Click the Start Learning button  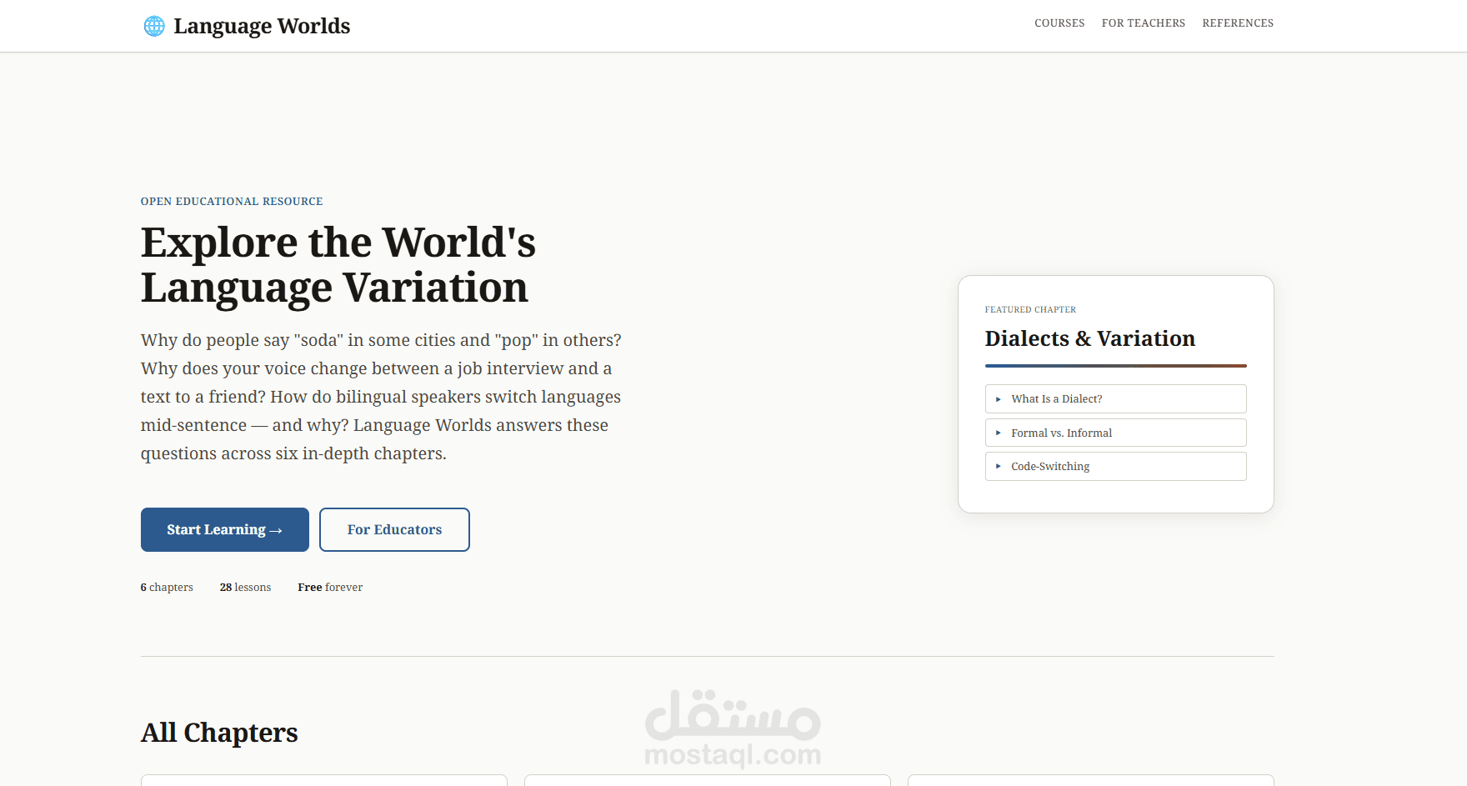[x=224, y=529]
